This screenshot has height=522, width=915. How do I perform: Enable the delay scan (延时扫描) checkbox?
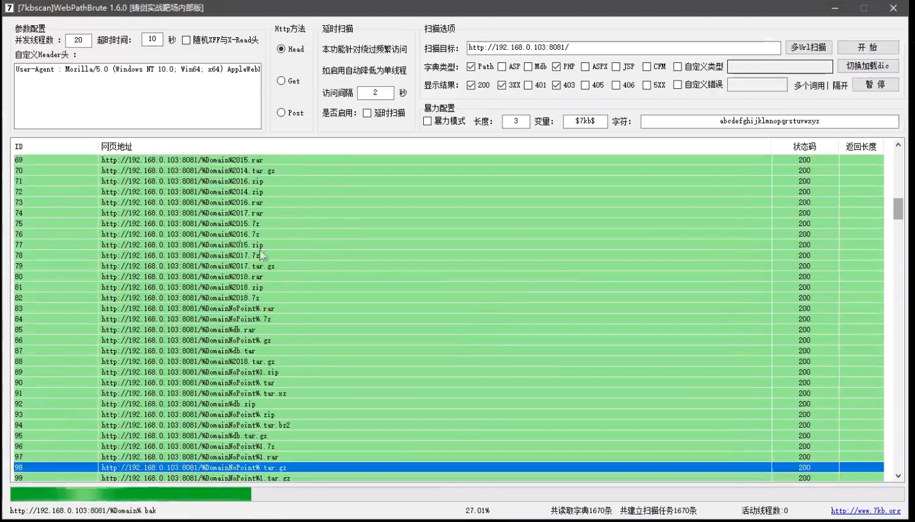pyautogui.click(x=367, y=113)
